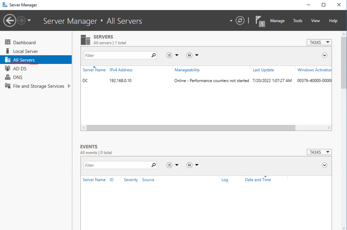Image resolution: width=347 pixels, height=230 pixels.
Task: Click the save query icon in Events
Action: [189, 165]
